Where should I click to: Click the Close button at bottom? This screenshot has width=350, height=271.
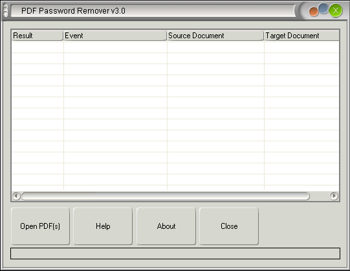click(x=229, y=226)
